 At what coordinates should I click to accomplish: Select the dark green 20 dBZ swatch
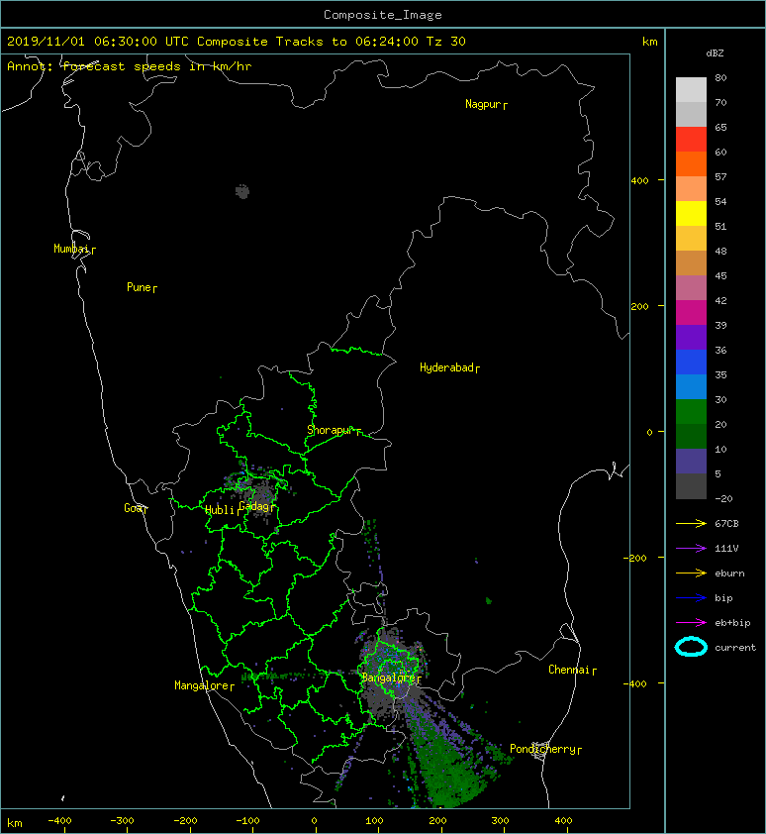tap(691, 436)
